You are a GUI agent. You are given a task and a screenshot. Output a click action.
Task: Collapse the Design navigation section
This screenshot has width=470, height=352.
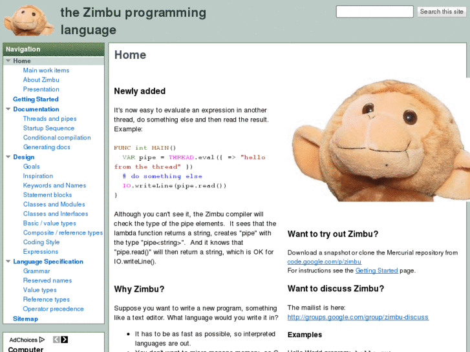click(8, 157)
